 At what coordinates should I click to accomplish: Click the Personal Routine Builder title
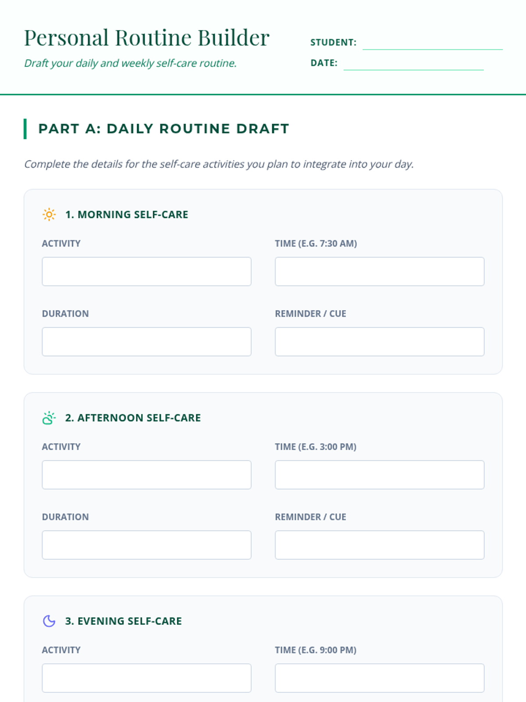[x=146, y=38]
